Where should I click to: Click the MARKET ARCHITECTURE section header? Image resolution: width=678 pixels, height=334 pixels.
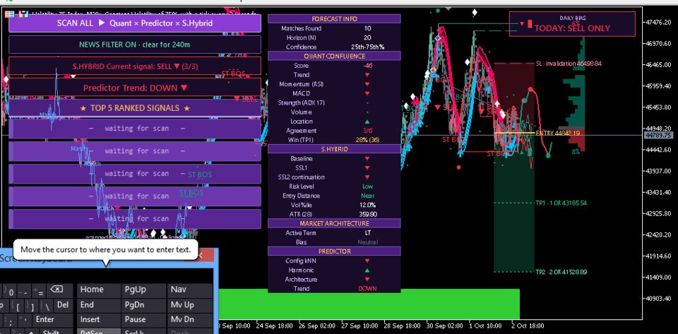[334, 223]
